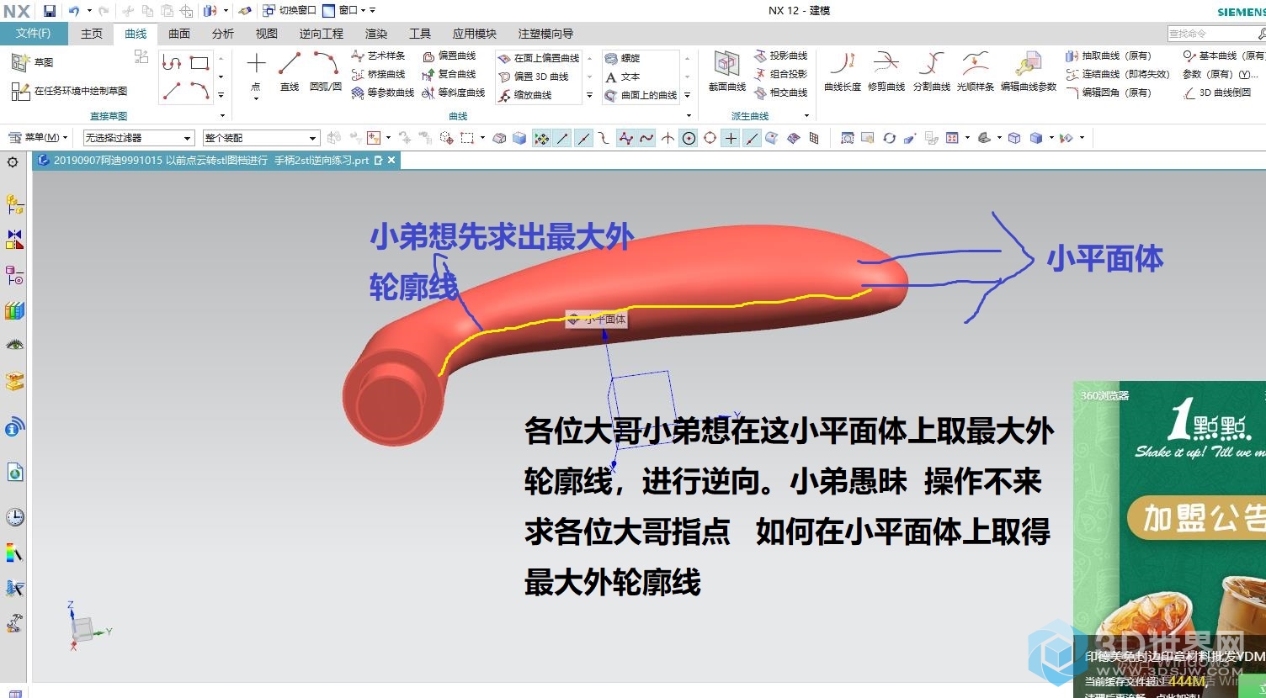Open the 整个装配 selection scope dropdown

(x=261, y=138)
